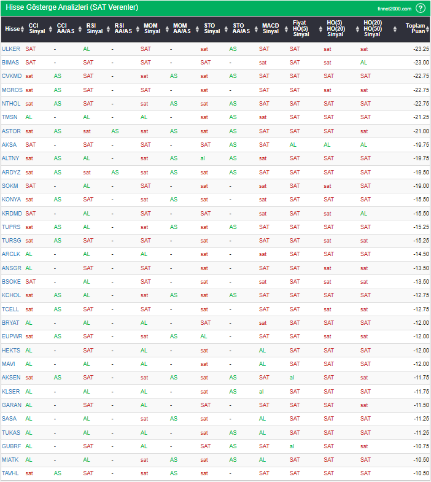
Task: Click the sort arrows beside MOM AA/AS
Action: [197, 29]
